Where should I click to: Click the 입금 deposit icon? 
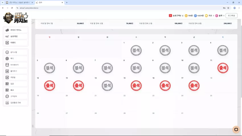[x=7, y=84]
